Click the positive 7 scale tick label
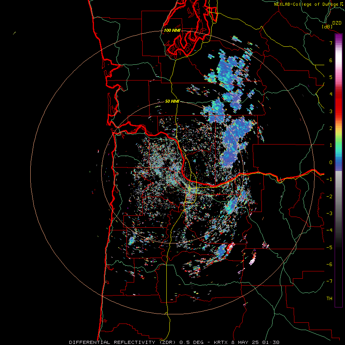This screenshot has width=345, height=345. (331, 43)
